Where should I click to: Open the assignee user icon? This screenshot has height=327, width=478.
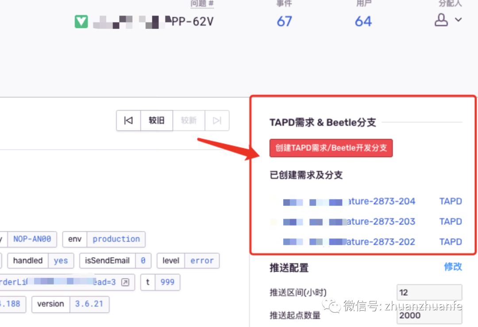pyautogui.click(x=441, y=20)
